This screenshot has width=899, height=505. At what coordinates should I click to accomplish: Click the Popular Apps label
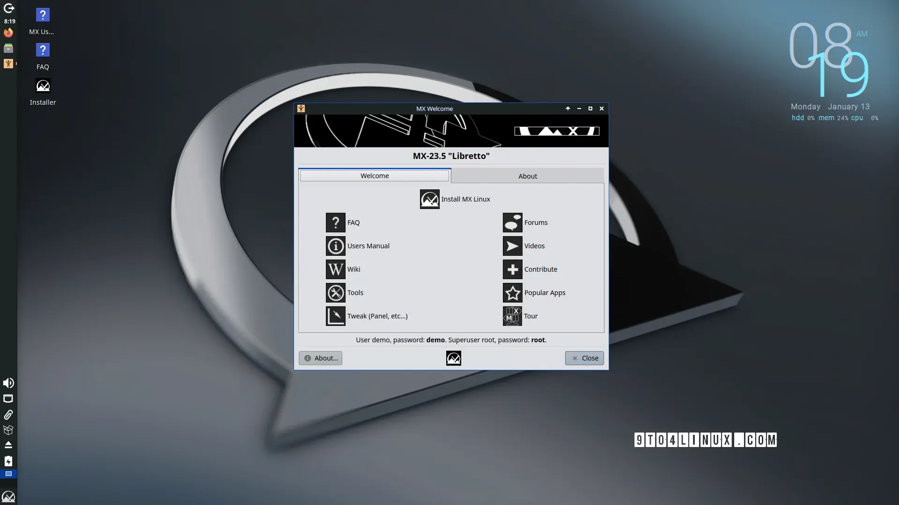click(545, 293)
